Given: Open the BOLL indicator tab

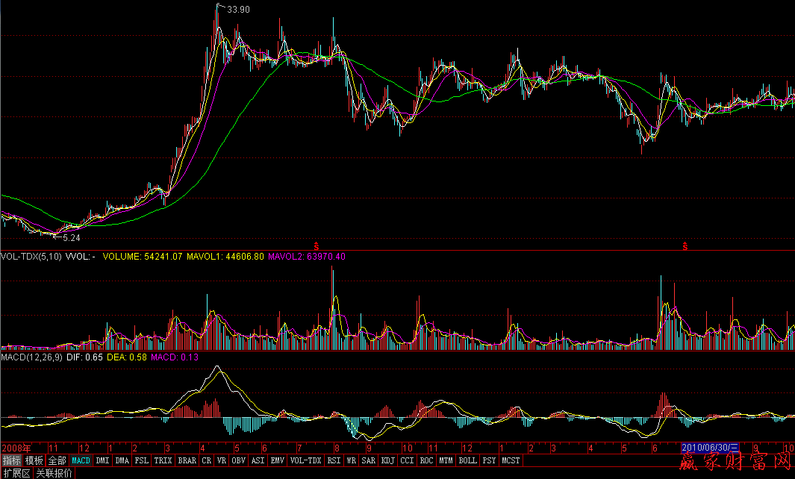Looking at the screenshot, I should [467, 461].
